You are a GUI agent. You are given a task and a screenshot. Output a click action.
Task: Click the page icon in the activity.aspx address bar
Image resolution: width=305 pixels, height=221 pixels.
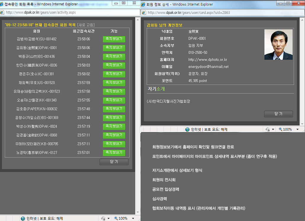point(3,13)
